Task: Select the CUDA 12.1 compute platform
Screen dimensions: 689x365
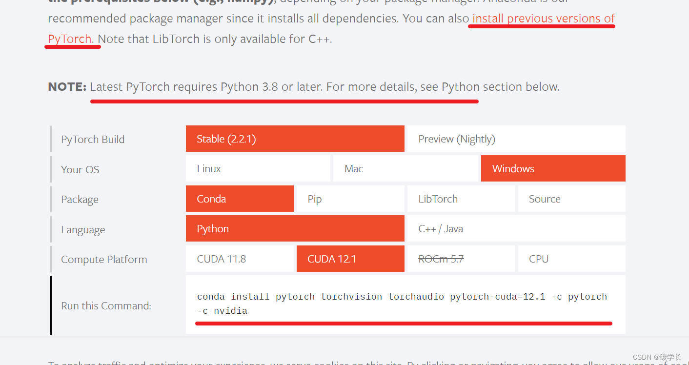Action: [350, 259]
